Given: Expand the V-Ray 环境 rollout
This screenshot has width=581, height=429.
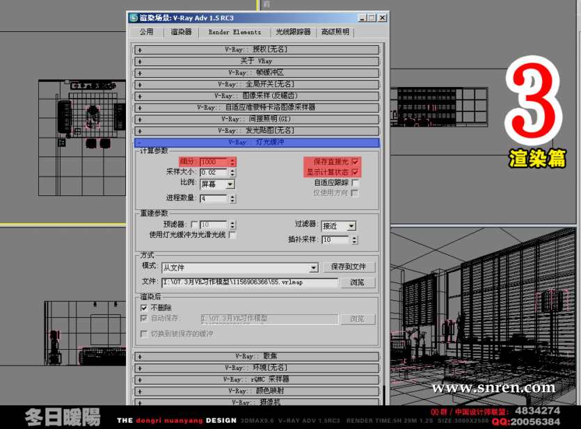Looking at the screenshot, I should tap(257, 368).
